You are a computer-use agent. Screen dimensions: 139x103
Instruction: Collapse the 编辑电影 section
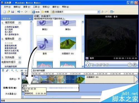[20, 39]
